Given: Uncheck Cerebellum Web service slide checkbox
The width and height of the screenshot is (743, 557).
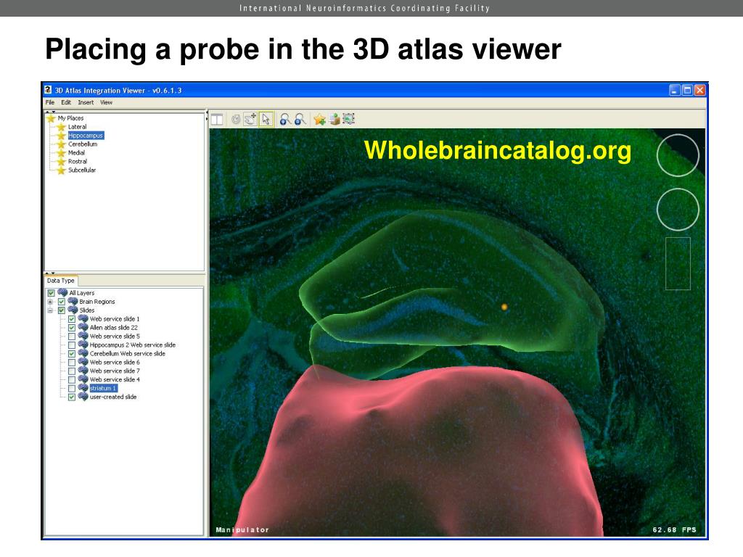Looking at the screenshot, I should [72, 354].
